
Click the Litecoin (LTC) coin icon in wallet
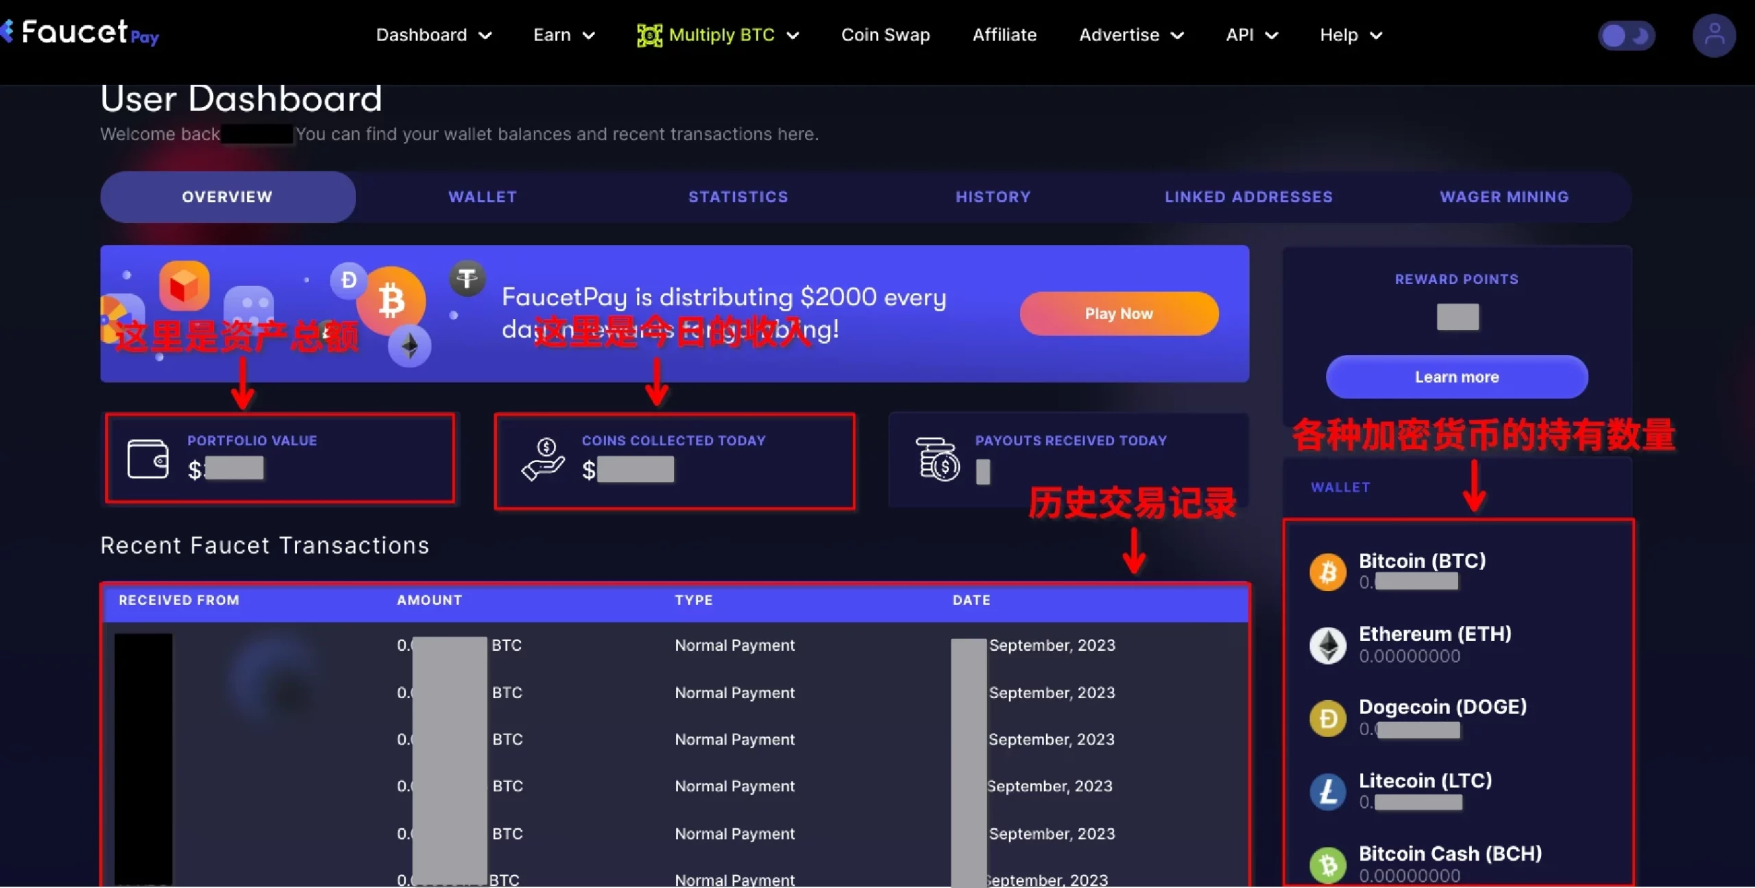point(1328,792)
